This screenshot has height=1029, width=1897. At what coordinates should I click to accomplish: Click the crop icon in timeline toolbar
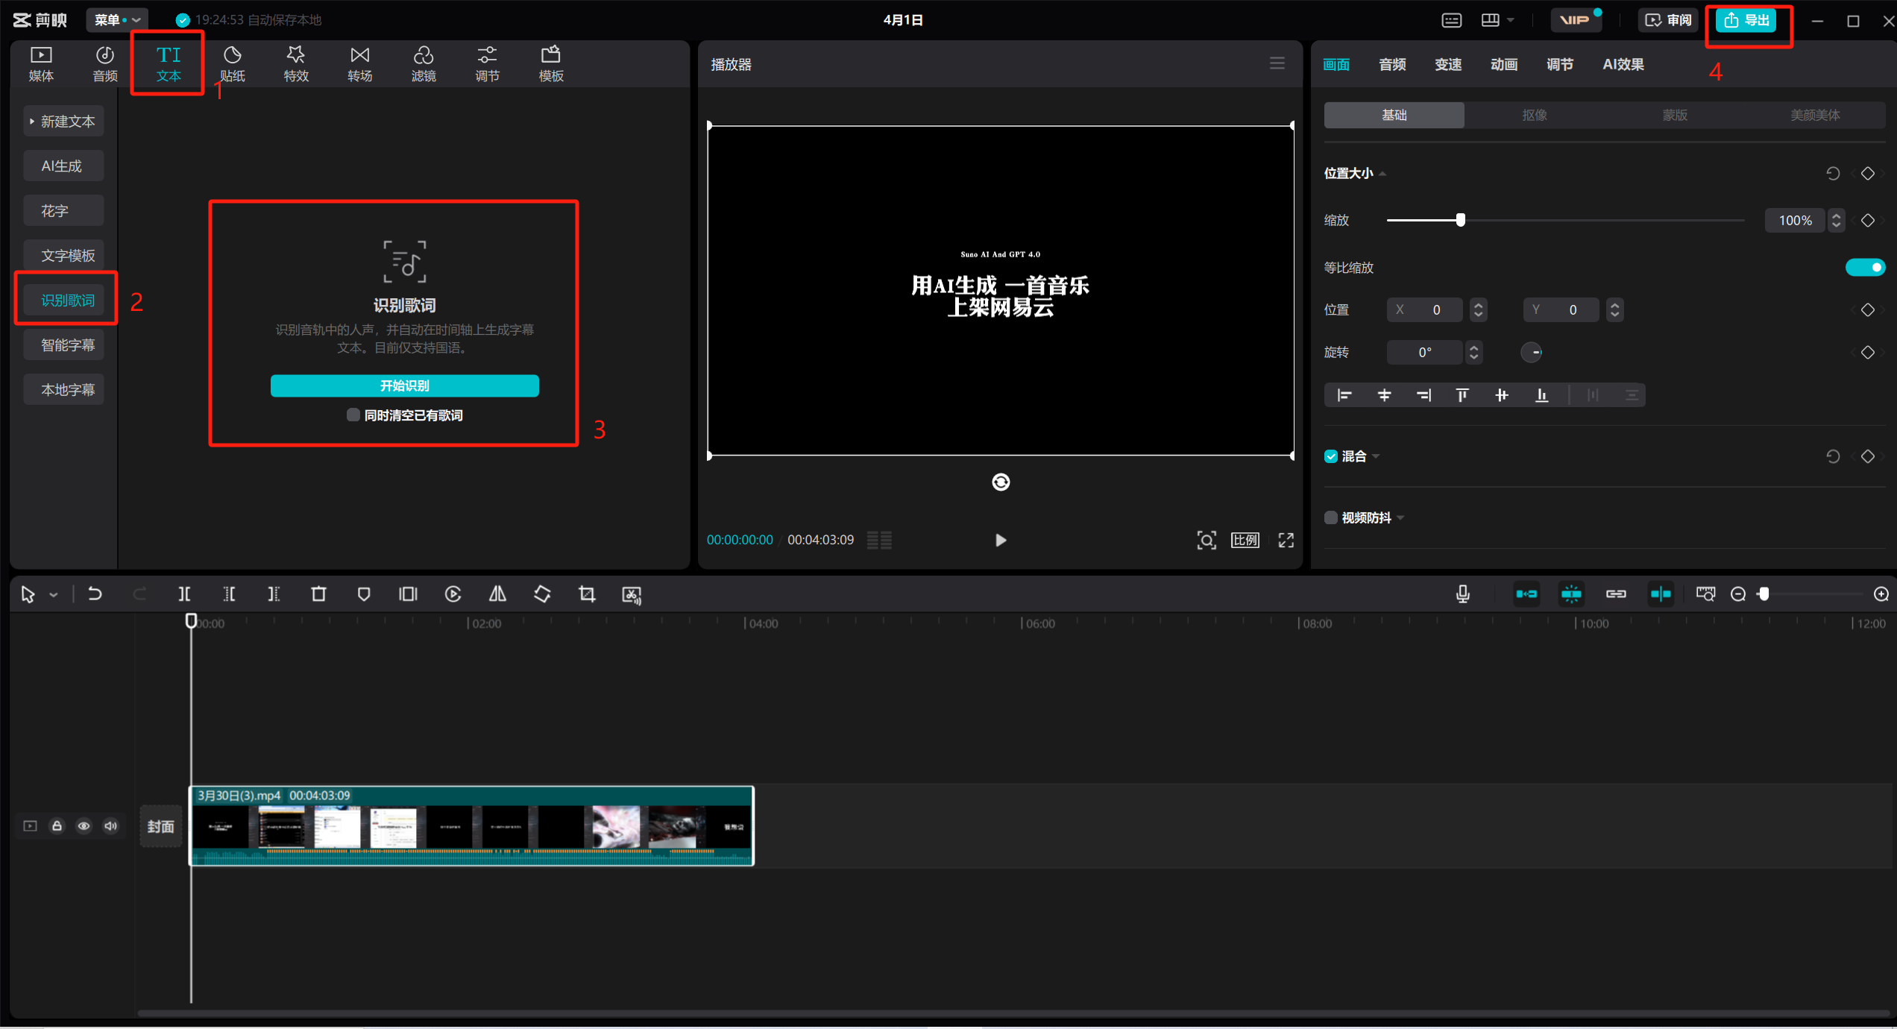coord(587,594)
